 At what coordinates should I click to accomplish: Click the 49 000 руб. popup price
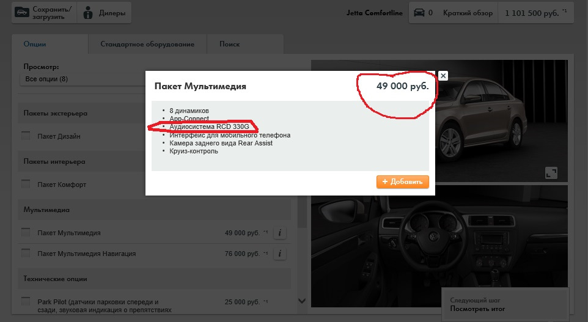402,86
